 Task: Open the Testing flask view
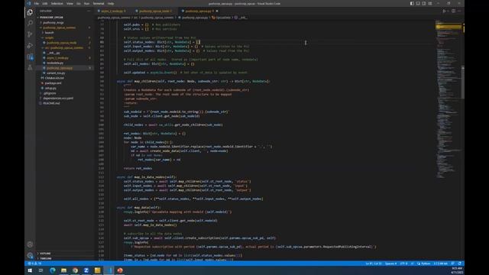pyautogui.click(x=30, y=67)
